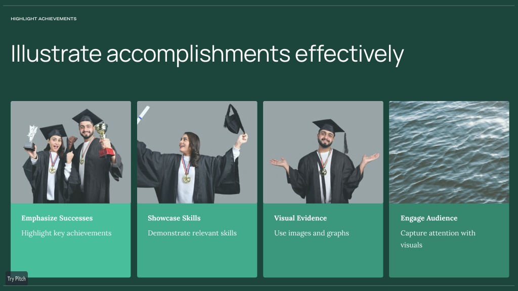Click the Showcase Skills card title
The height and width of the screenshot is (291, 518).
174,218
